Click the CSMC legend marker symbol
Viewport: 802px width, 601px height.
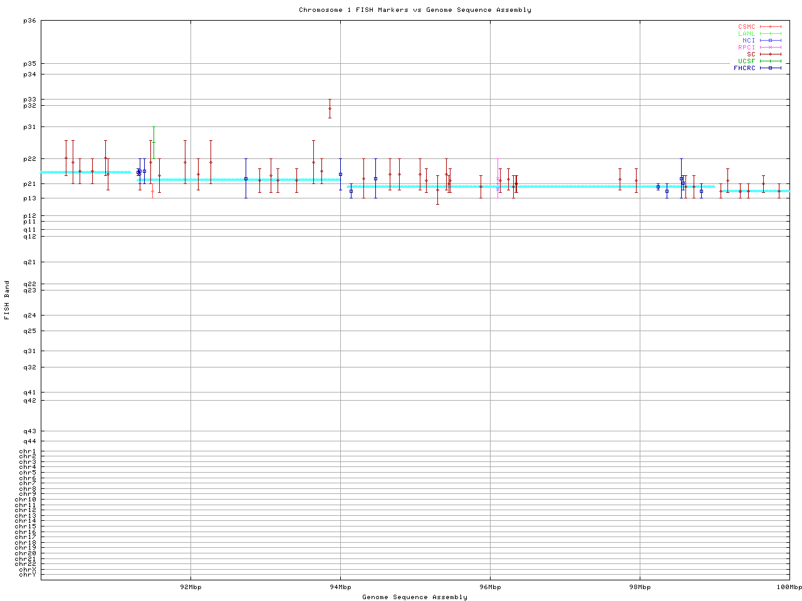[x=770, y=27]
